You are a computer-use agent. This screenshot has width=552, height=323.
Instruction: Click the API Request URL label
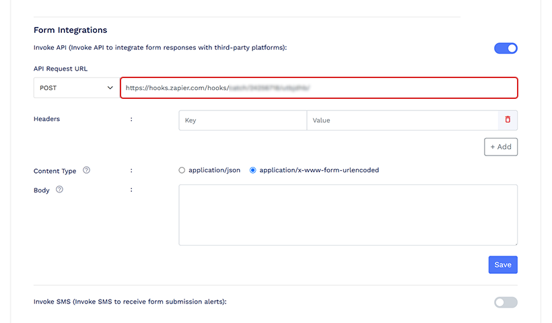click(61, 69)
